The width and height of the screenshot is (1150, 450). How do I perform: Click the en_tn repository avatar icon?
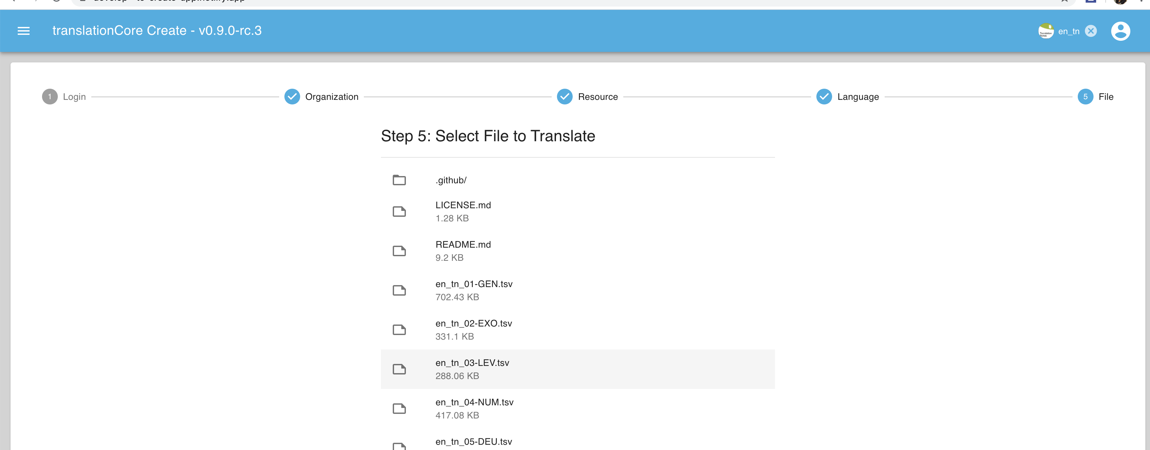pos(1046,31)
